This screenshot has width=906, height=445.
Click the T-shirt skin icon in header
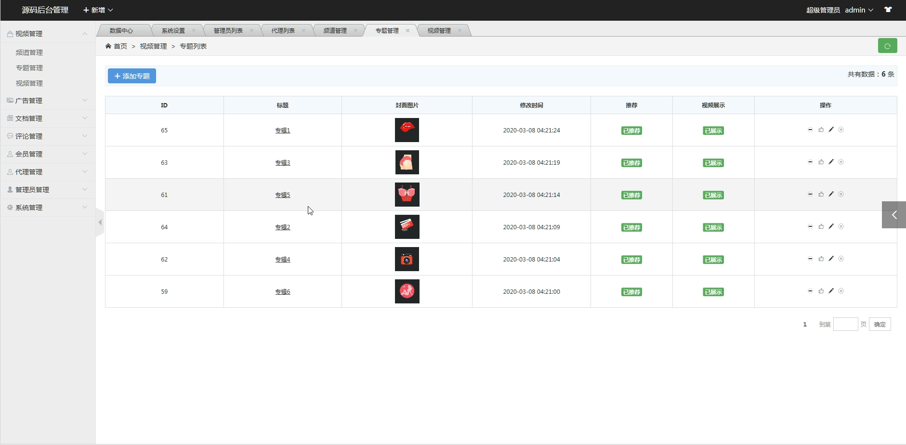point(888,10)
